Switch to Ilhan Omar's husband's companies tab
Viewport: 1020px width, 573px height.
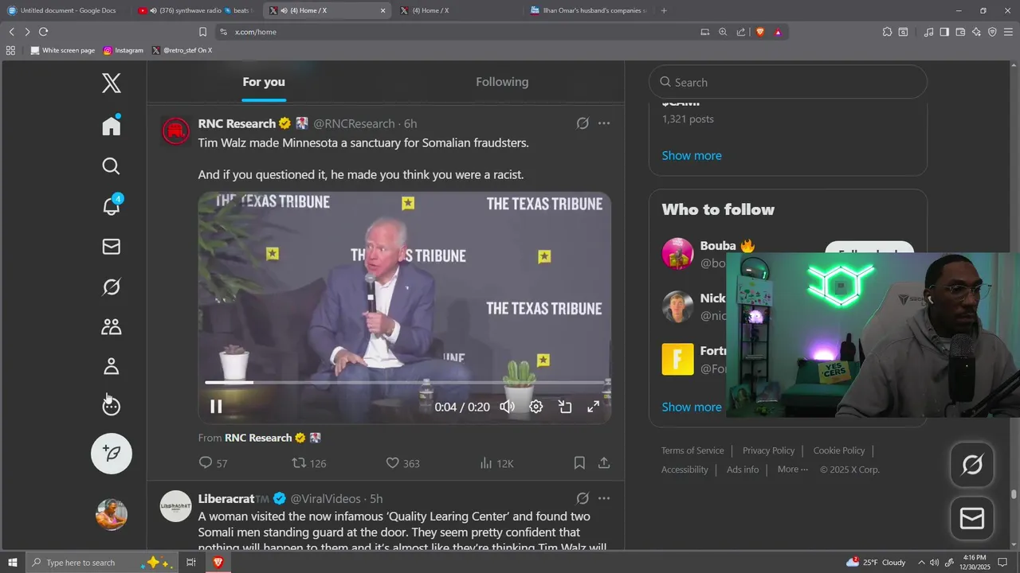click(x=591, y=10)
